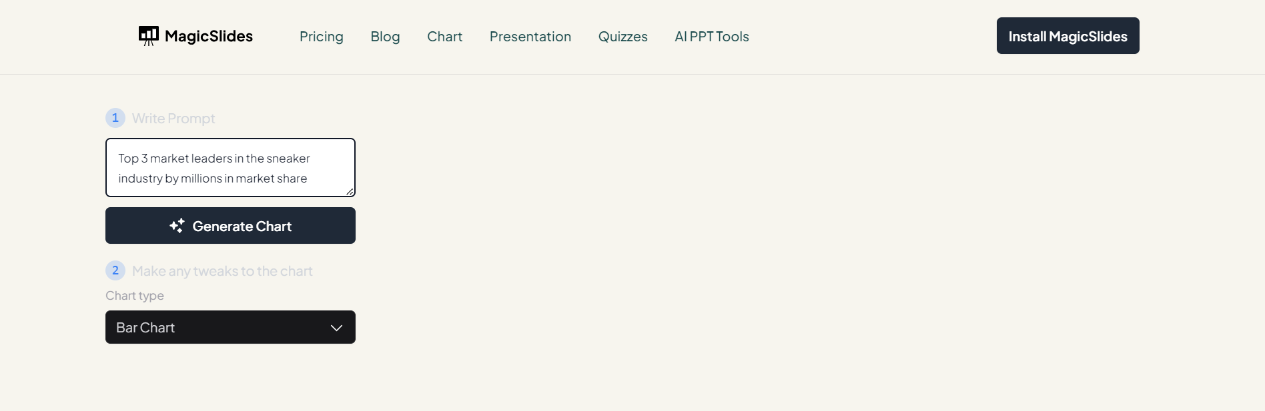1265x411 pixels.
Task: Click the MagicSlides brand name text
Action: [x=209, y=36]
